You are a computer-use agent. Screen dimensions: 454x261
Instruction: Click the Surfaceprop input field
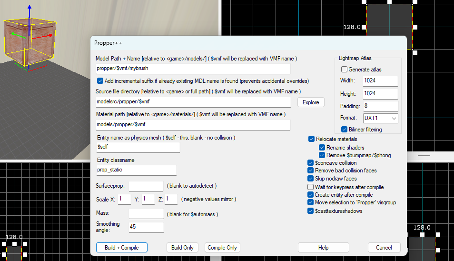tap(146, 186)
